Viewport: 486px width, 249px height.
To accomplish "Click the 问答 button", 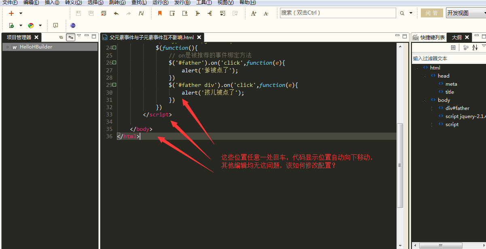I will point(432,13).
